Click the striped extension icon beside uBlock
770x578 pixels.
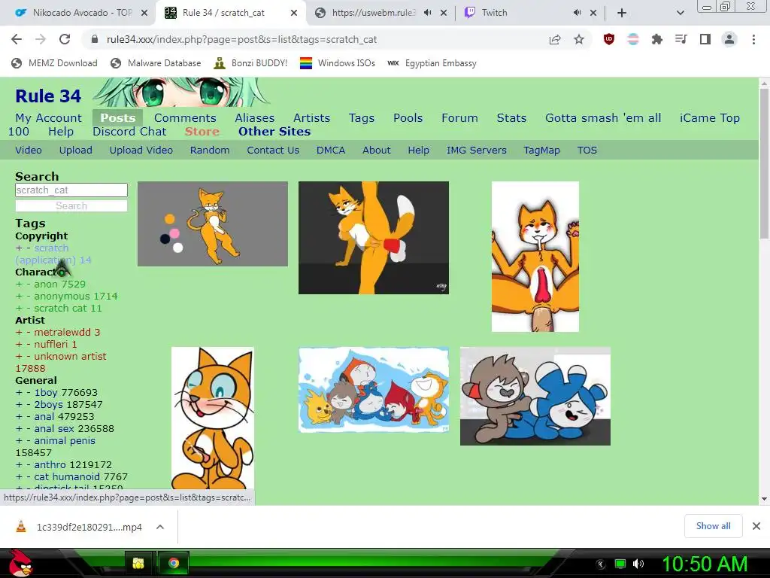[x=633, y=39]
